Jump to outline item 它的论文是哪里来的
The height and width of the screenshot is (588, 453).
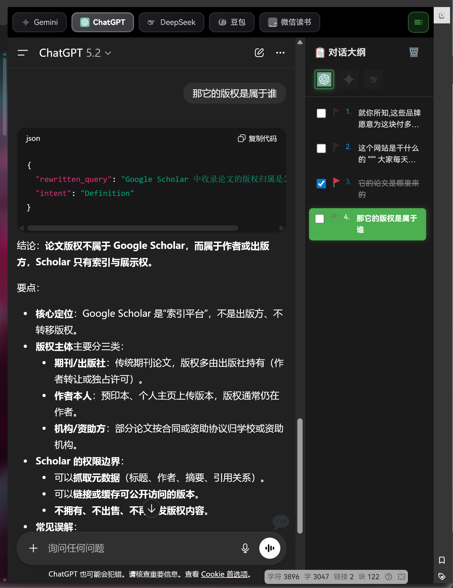tap(389, 189)
